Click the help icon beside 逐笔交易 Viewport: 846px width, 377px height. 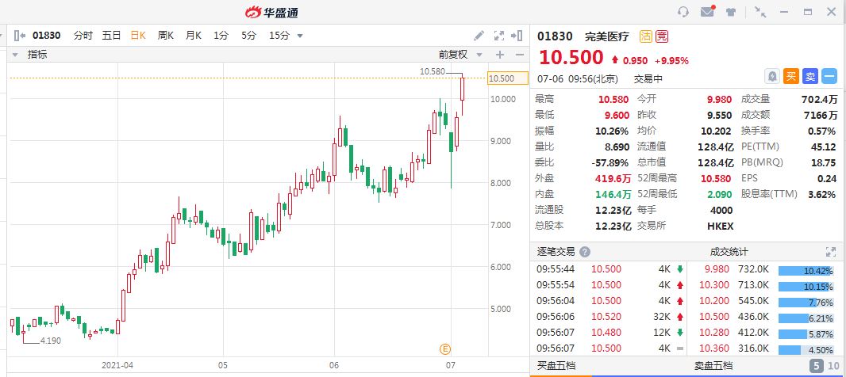click(585, 252)
